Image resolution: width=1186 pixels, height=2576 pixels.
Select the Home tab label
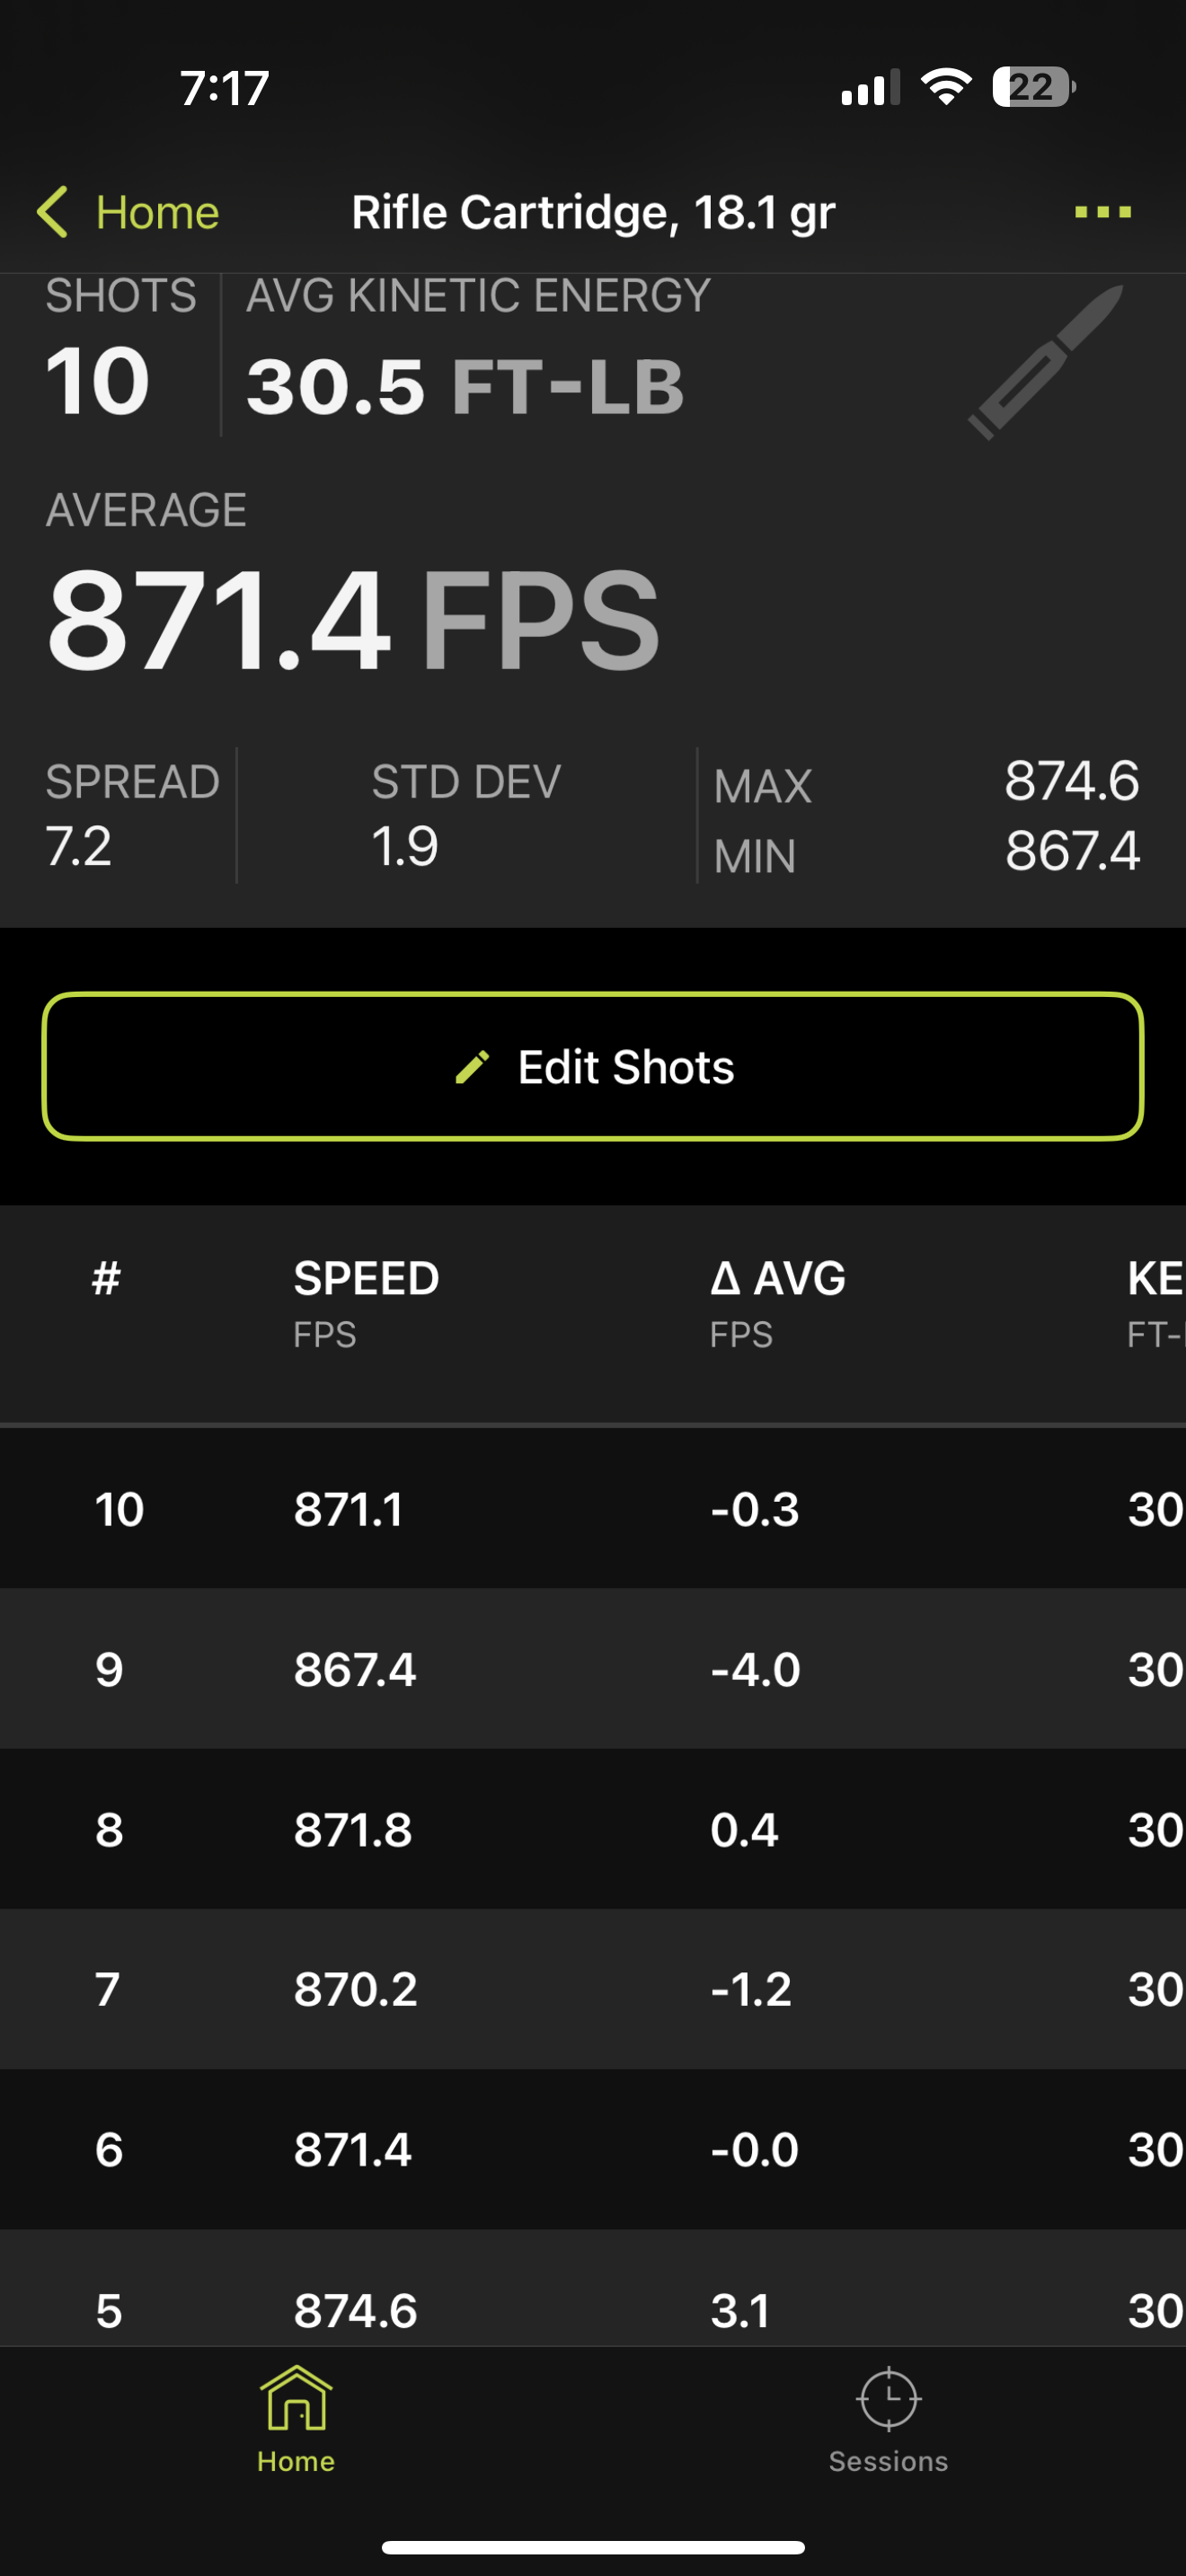tap(296, 2461)
